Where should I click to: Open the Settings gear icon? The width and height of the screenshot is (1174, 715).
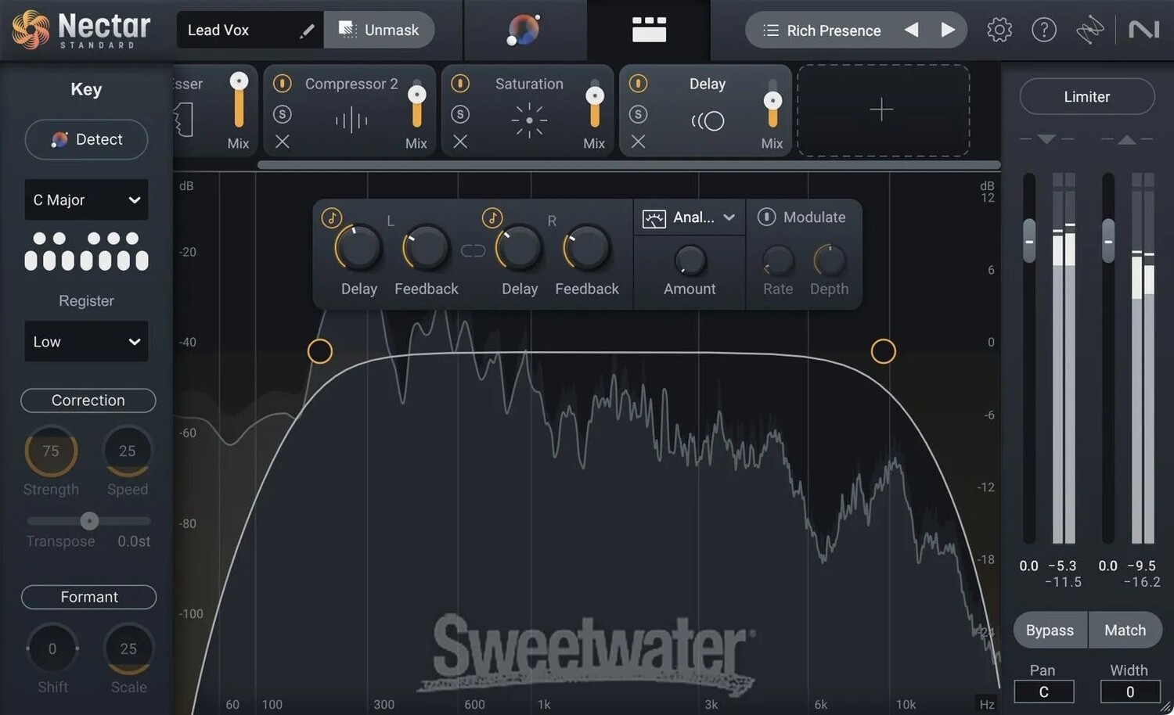(x=999, y=31)
